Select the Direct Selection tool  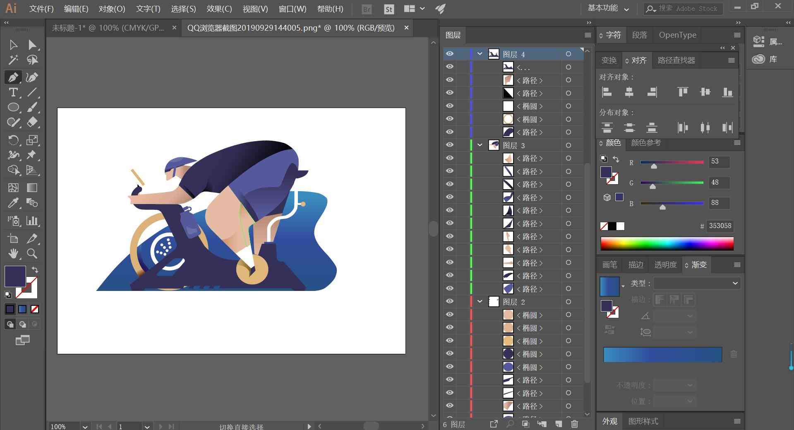pos(32,45)
